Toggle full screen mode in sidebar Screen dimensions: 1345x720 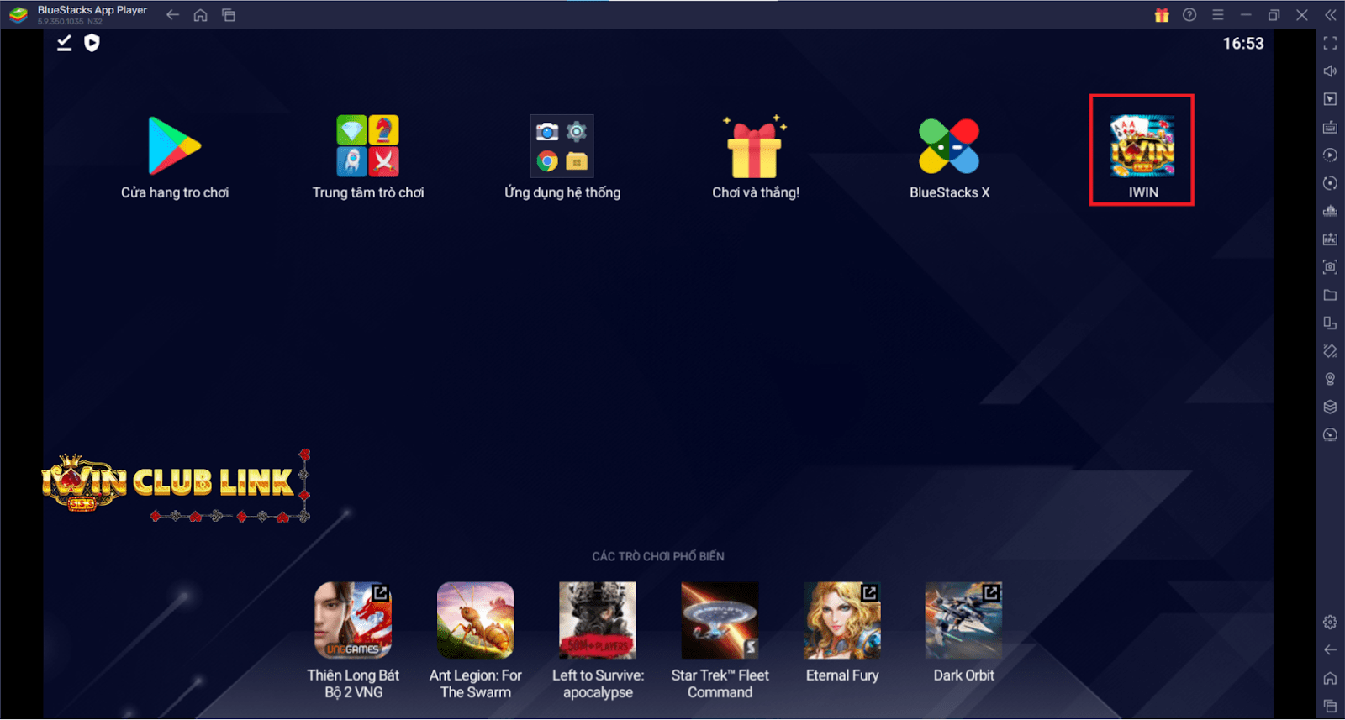tap(1330, 43)
